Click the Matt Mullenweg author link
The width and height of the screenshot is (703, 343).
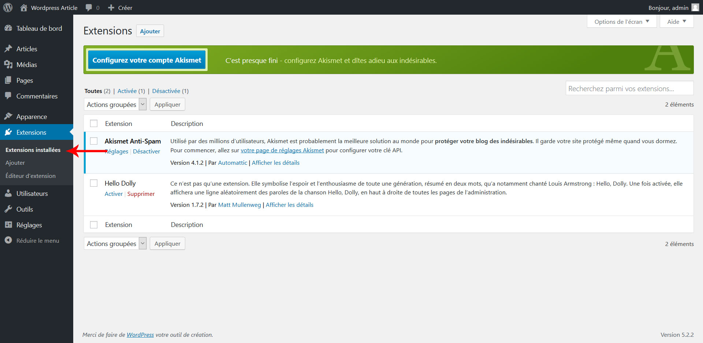(x=239, y=205)
